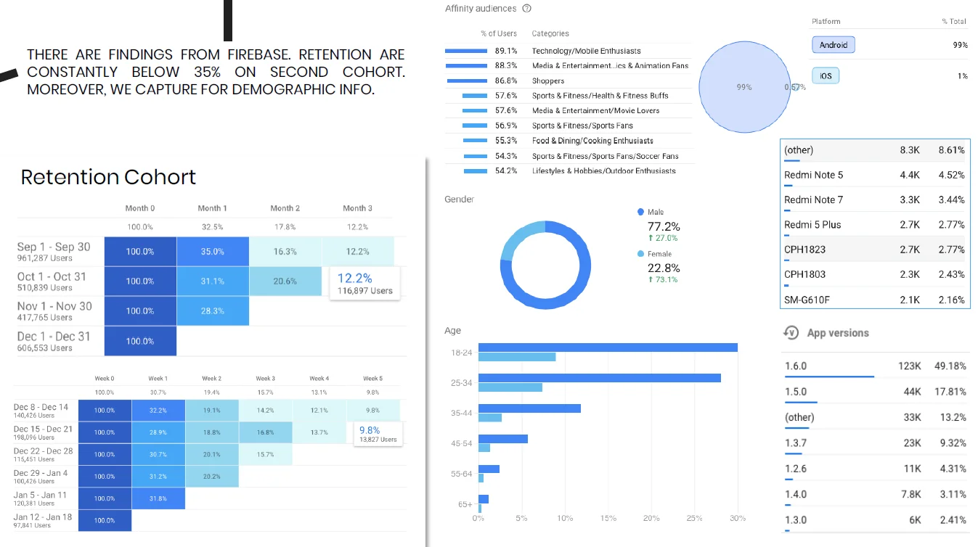This screenshot has height=547, width=978.
Task: Click the Dec 1 - Dec 31 cohort row label
Action: (54, 341)
